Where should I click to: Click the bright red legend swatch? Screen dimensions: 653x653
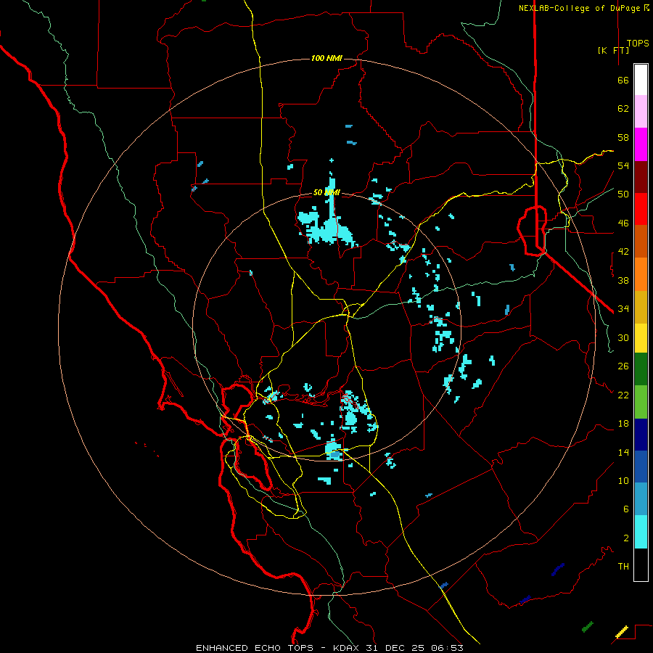click(641, 209)
